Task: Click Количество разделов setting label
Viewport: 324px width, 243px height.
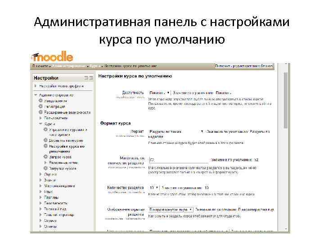Action: pos(126,188)
